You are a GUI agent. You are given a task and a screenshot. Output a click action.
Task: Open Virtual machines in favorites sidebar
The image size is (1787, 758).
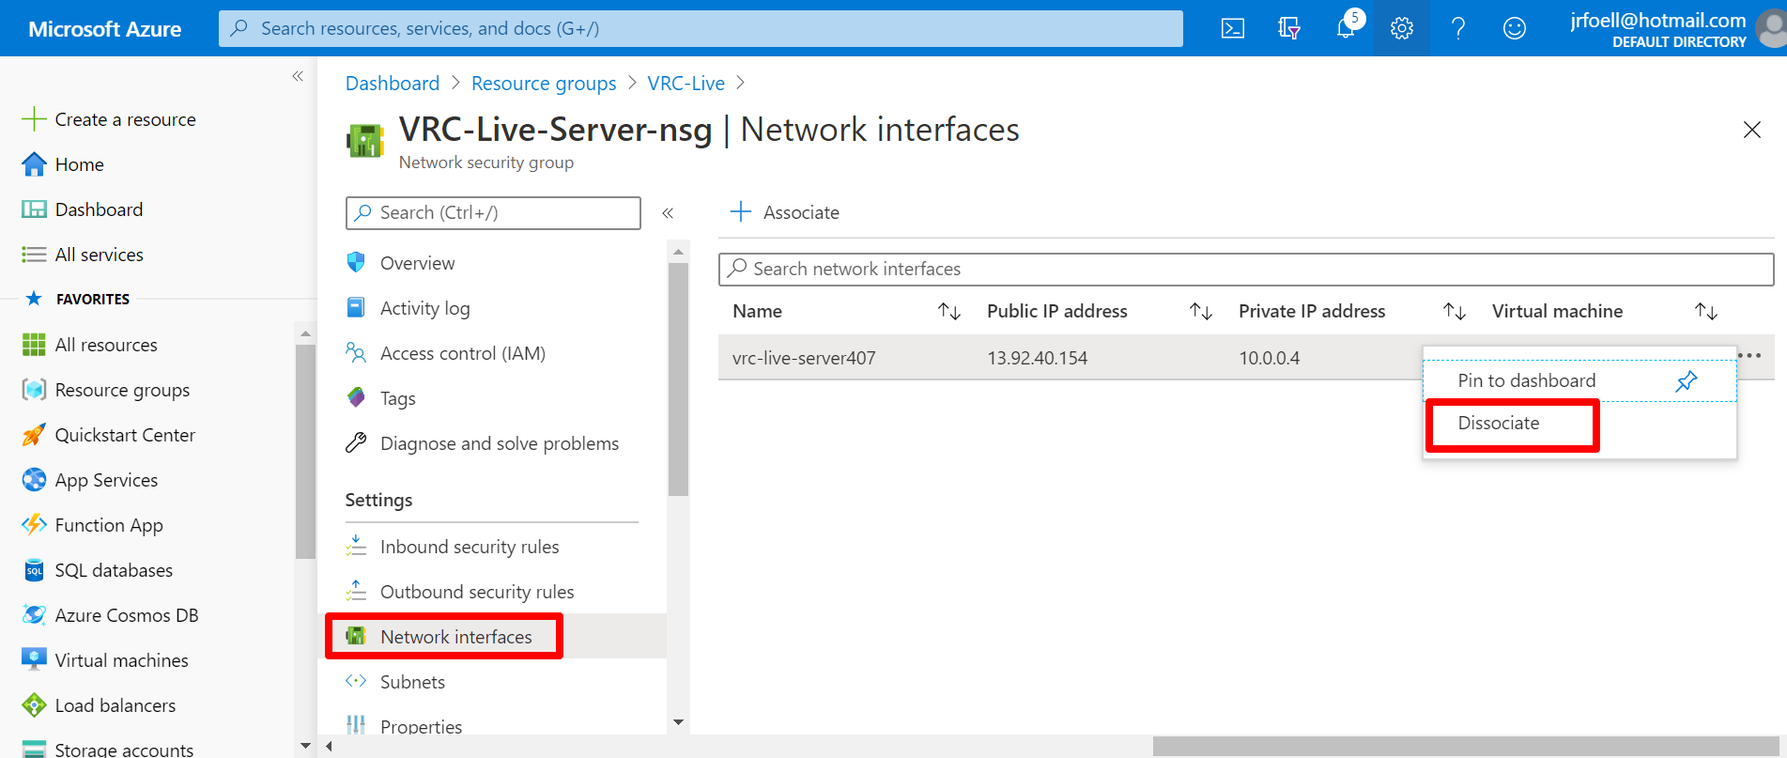point(121,660)
